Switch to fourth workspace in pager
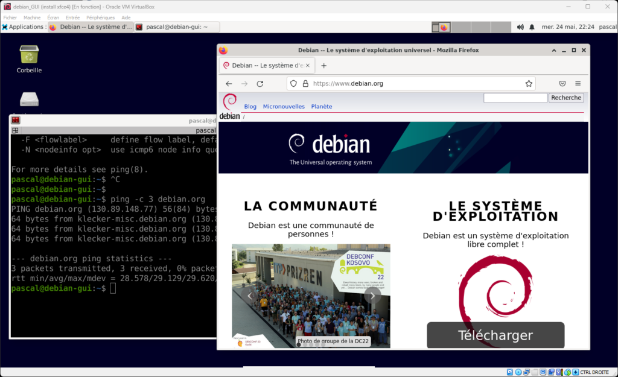Screen dimensions: 618x377 (x=501, y=27)
